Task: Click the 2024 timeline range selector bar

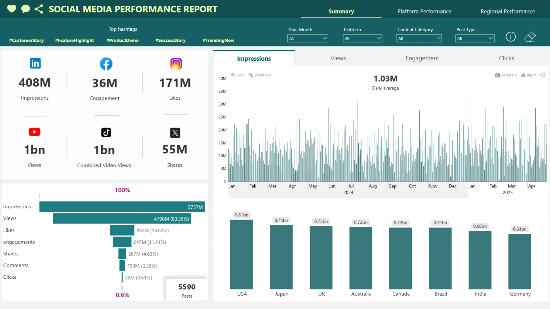Action: click(x=348, y=193)
